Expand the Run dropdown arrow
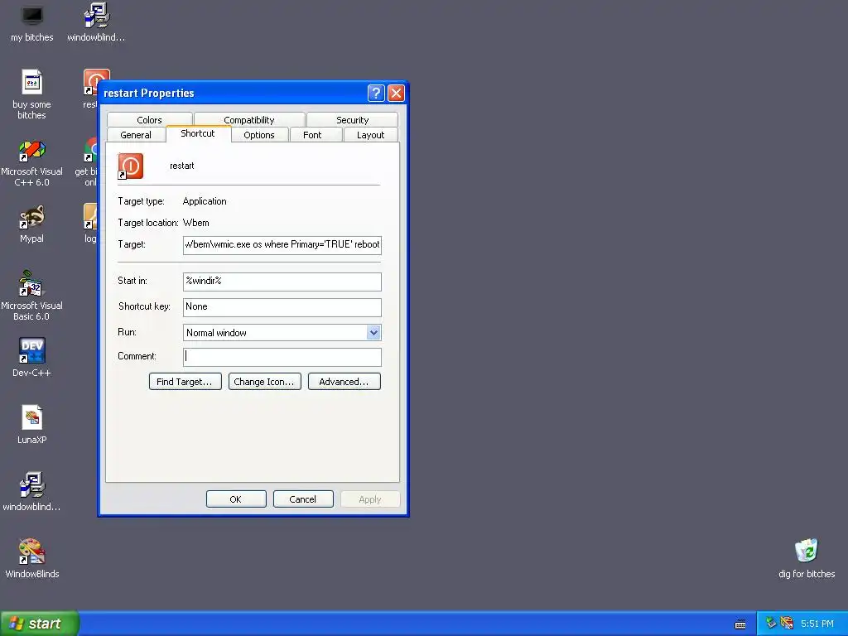Screen dimensions: 848x636 [x=373, y=333]
